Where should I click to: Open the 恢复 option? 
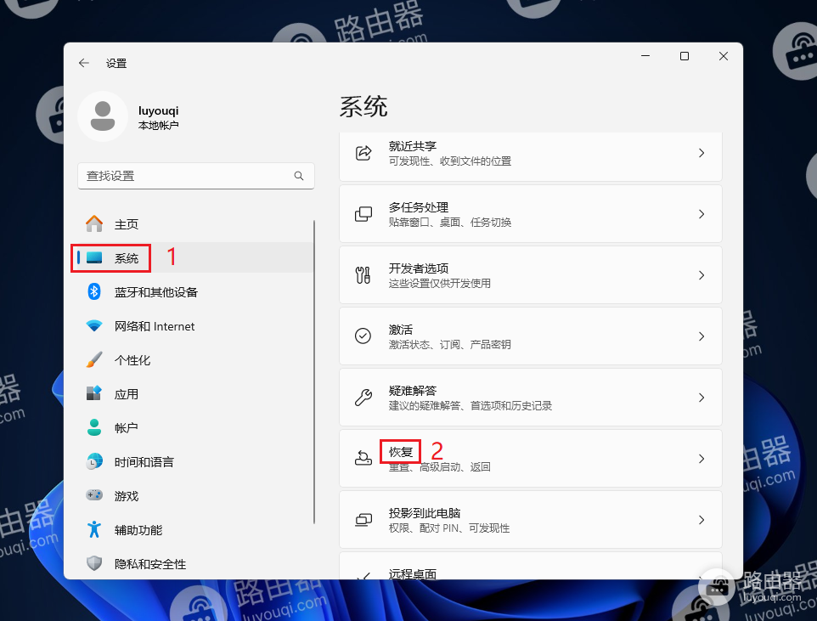pyautogui.click(x=531, y=459)
